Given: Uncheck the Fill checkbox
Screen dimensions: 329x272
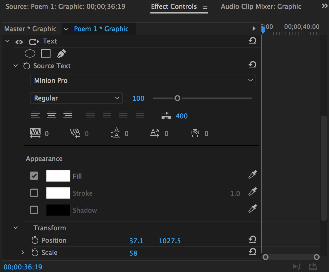Looking at the screenshot, I should [x=34, y=176].
